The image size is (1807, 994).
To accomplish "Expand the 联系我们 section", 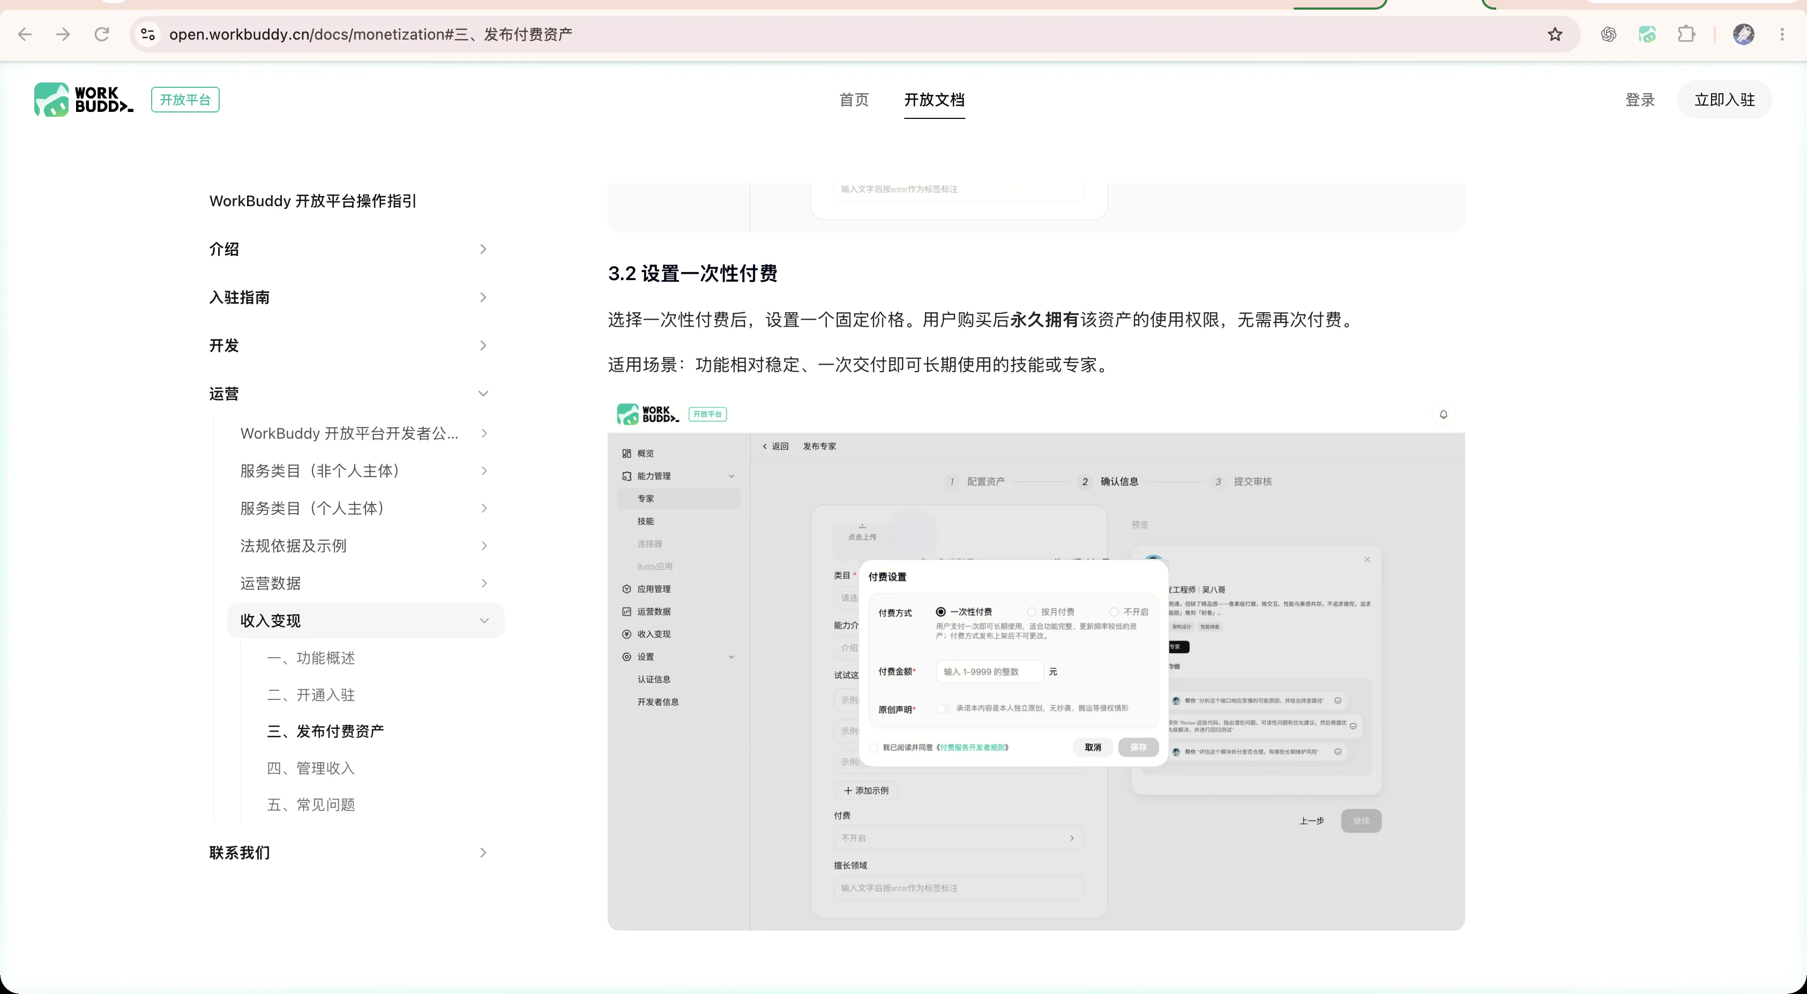I will (x=349, y=853).
